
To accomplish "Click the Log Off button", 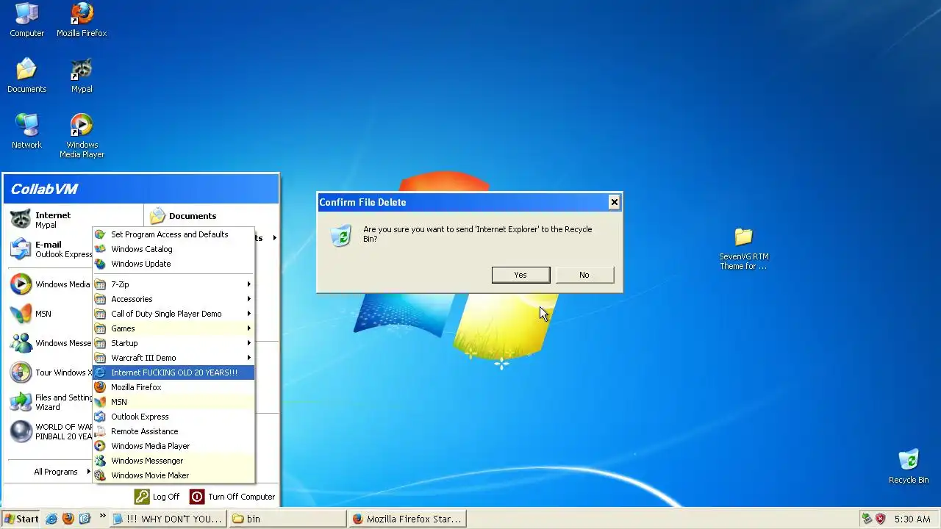I will (x=157, y=497).
